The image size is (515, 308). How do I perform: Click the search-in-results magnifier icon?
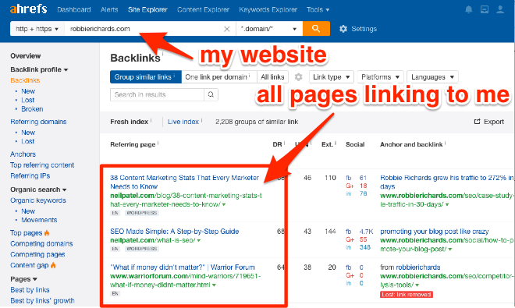(x=211, y=94)
